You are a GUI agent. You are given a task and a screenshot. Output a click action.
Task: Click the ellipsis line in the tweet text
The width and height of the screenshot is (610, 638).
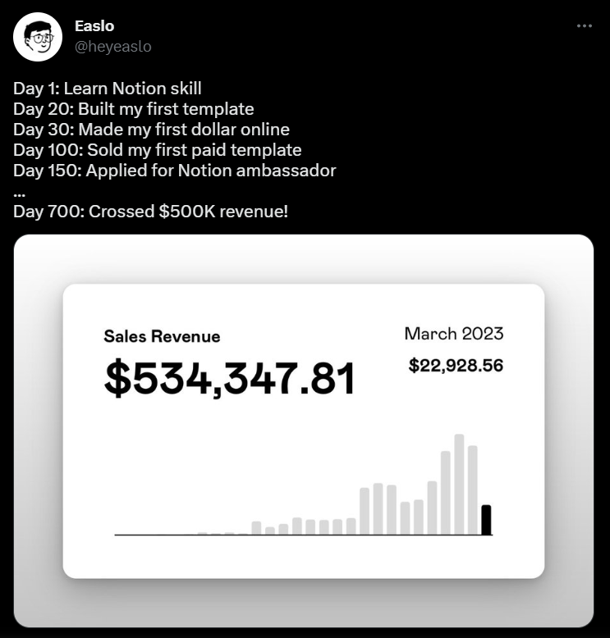click(20, 191)
